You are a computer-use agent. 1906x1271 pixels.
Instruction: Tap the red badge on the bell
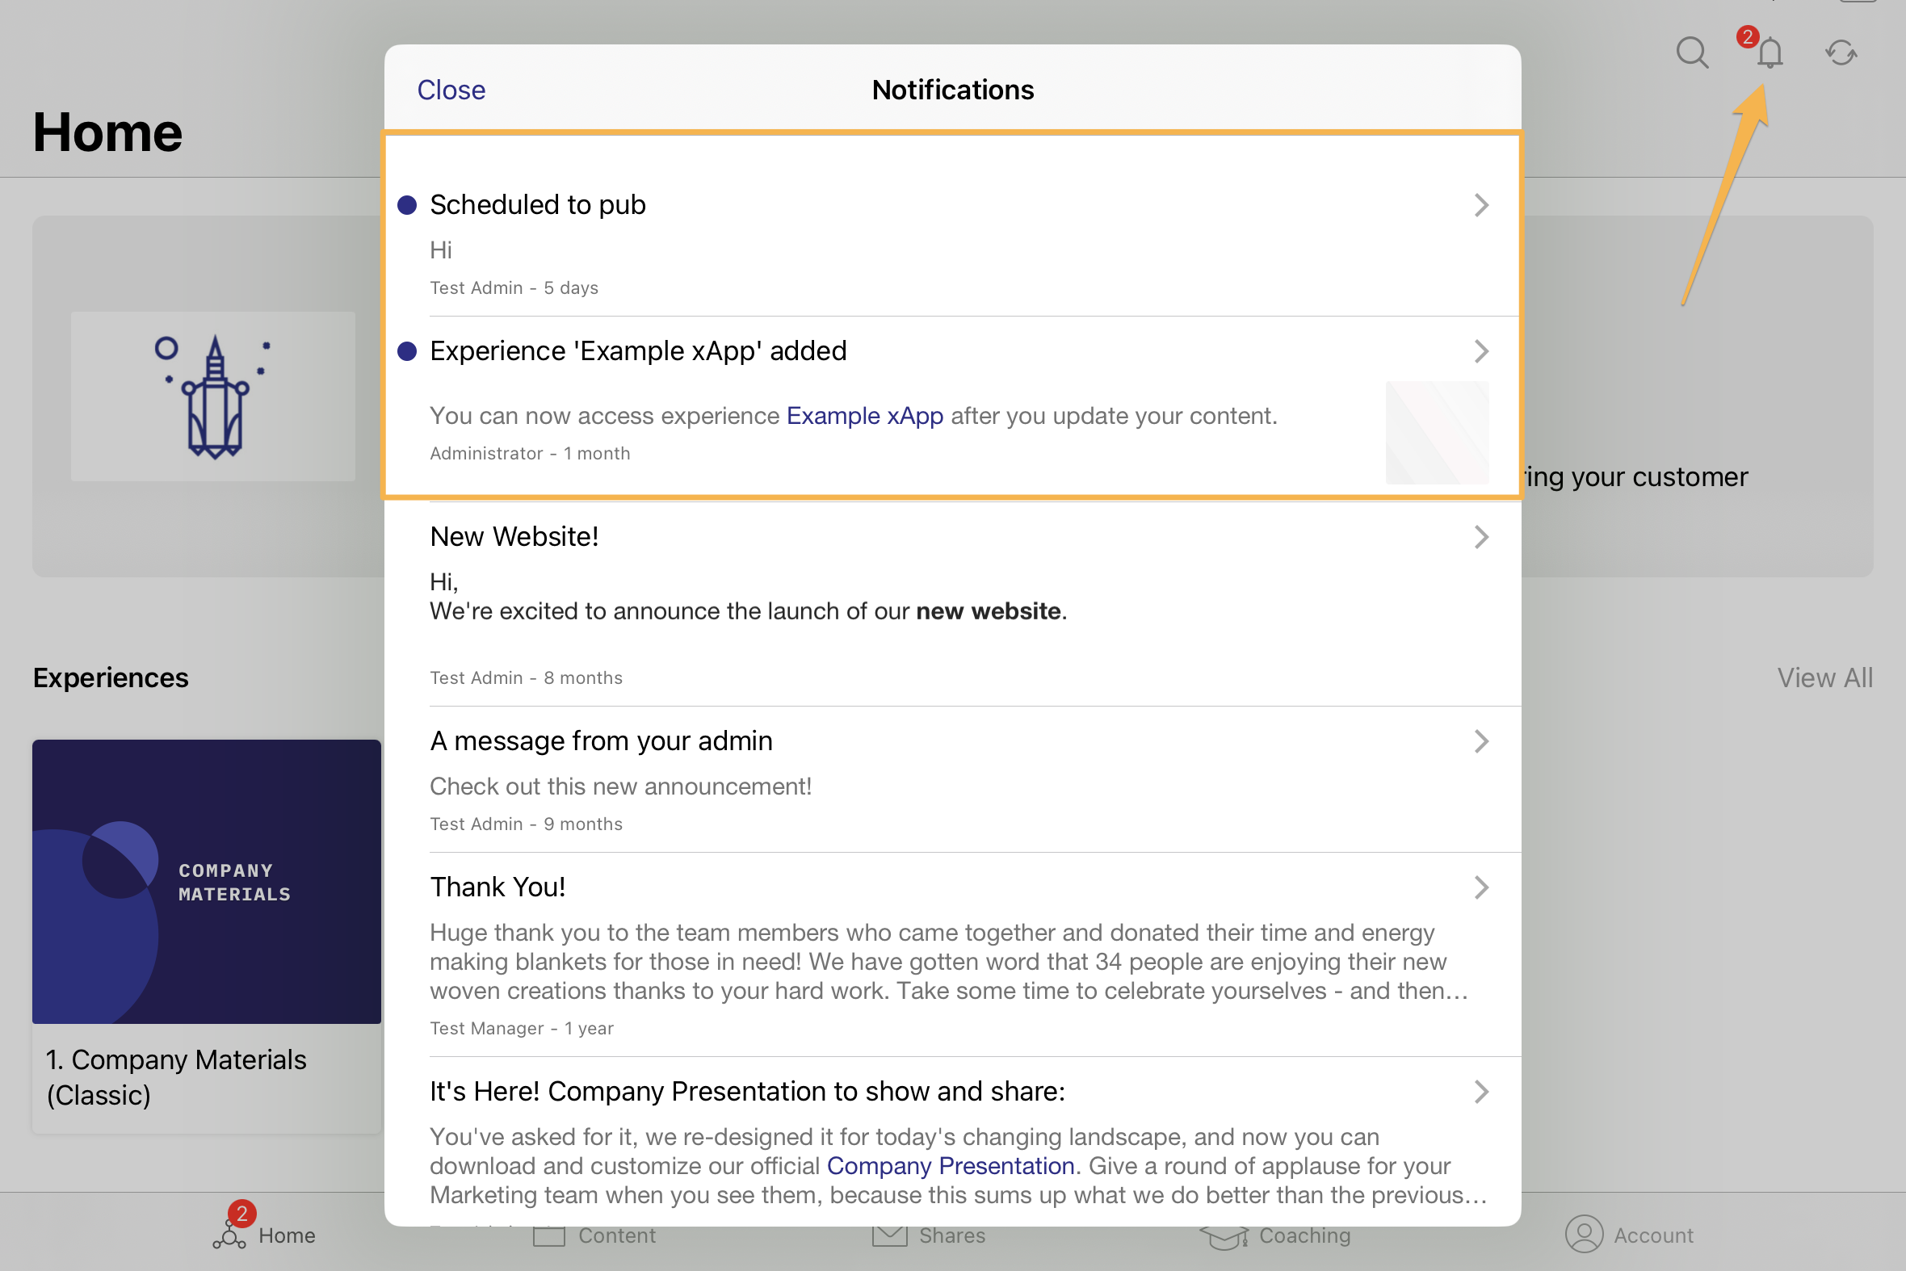click(1747, 36)
